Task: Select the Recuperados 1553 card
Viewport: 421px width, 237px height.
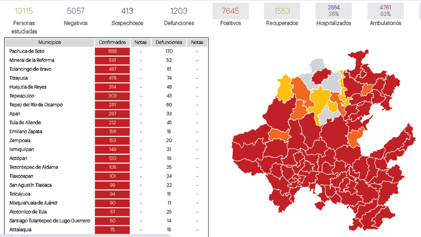Action: [x=282, y=11]
